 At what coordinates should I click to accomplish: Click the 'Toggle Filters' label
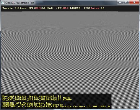click(x=14, y=8)
